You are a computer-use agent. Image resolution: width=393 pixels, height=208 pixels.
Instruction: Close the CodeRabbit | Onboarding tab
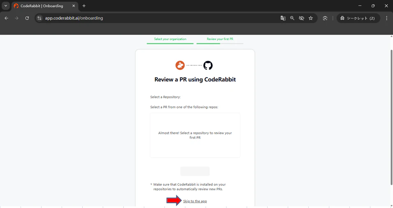point(74,6)
